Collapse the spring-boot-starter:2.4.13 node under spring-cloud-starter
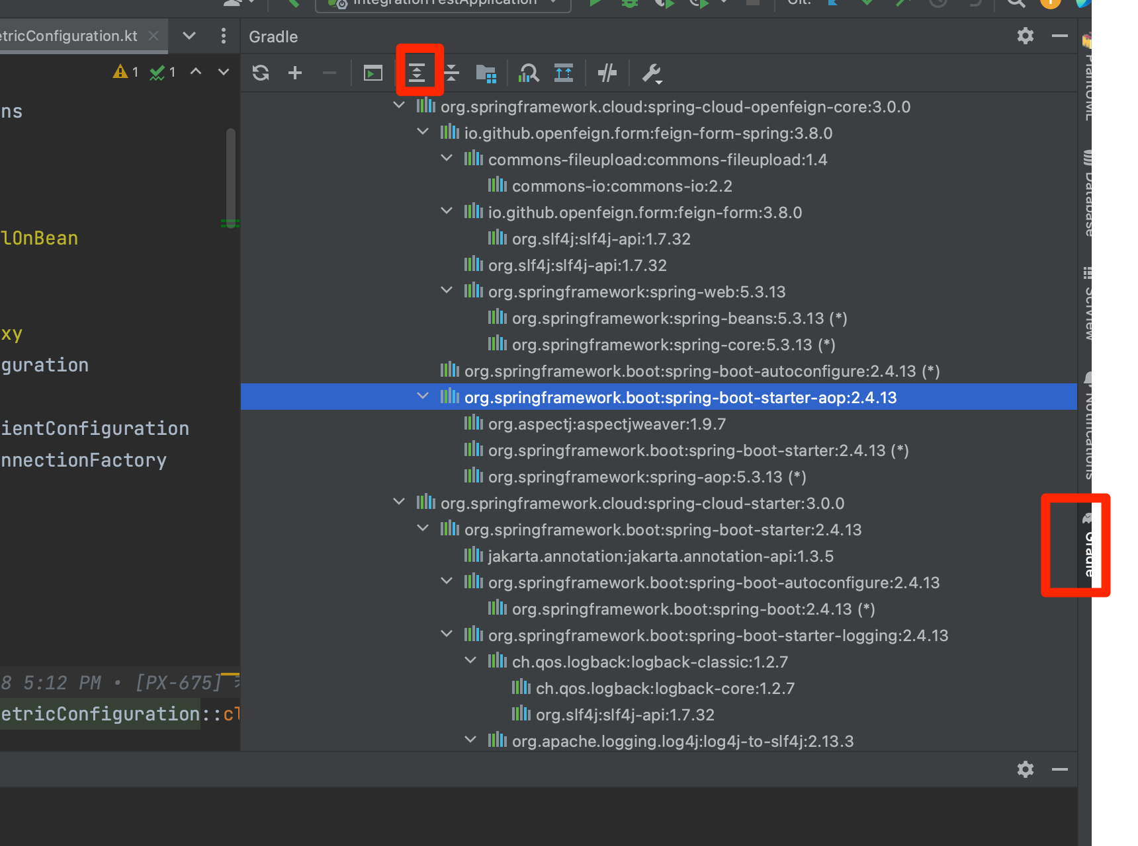The width and height of the screenshot is (1138, 846). pos(423,529)
